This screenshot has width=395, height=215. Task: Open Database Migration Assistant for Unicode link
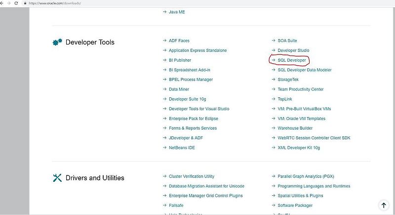point(206,186)
